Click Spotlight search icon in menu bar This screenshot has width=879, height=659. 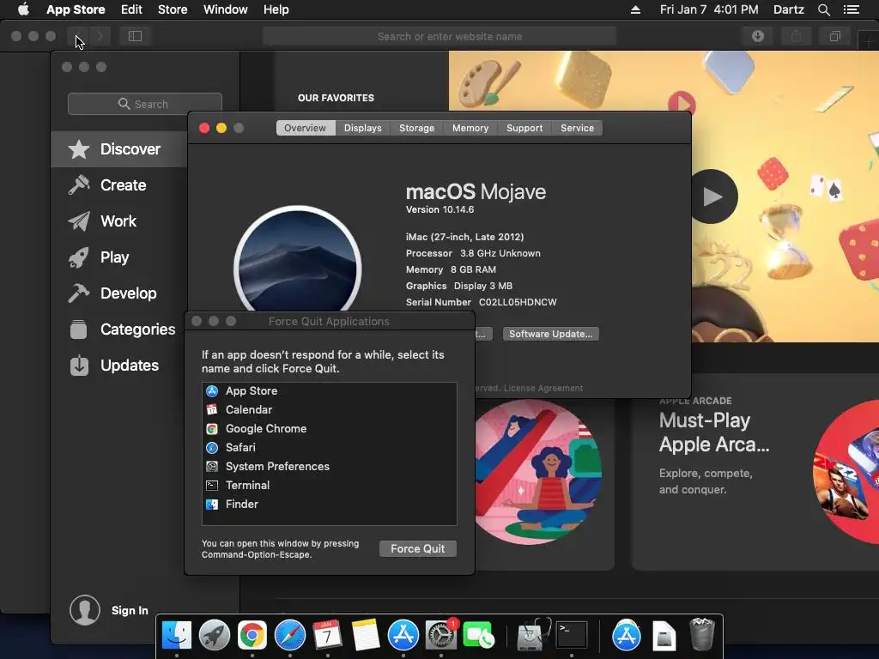(823, 9)
